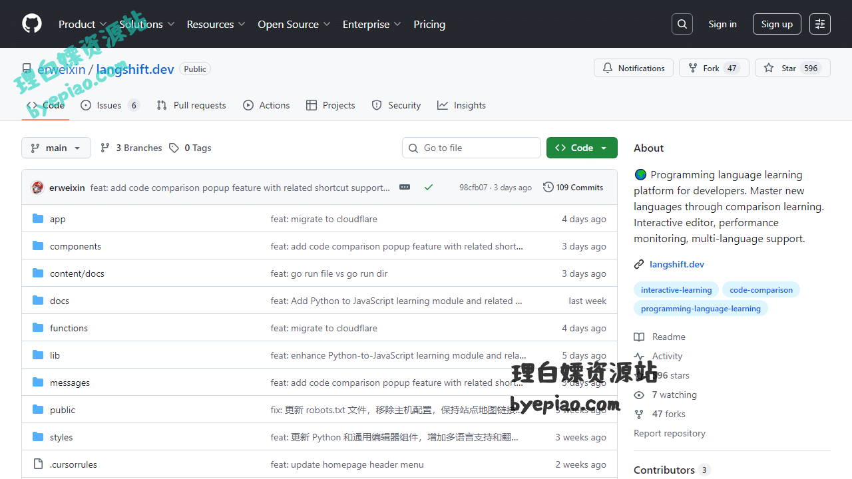This screenshot has width=852, height=479.
Task: Click the erweixin avatar in the commit row
Action: [x=37, y=188]
